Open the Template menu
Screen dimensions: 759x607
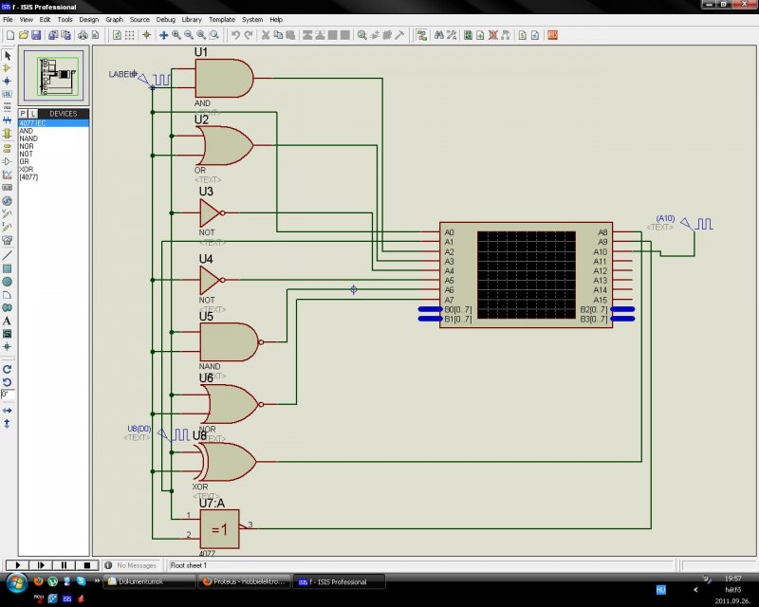pyautogui.click(x=222, y=19)
